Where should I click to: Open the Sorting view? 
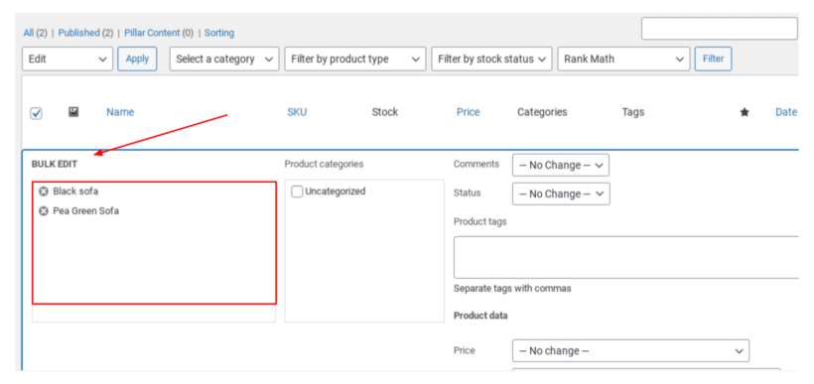pyautogui.click(x=219, y=33)
